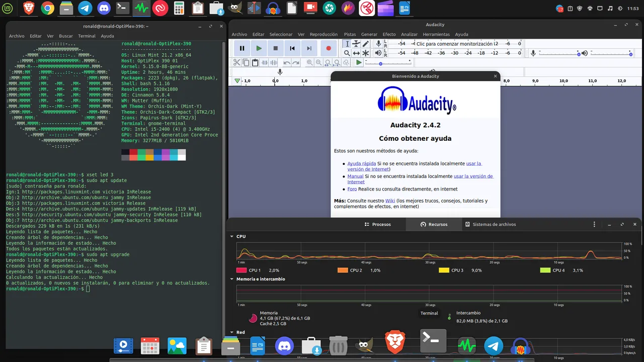Switch to Procesos tab in system monitor
Viewport: 644px width, 362px height.
click(x=377, y=224)
